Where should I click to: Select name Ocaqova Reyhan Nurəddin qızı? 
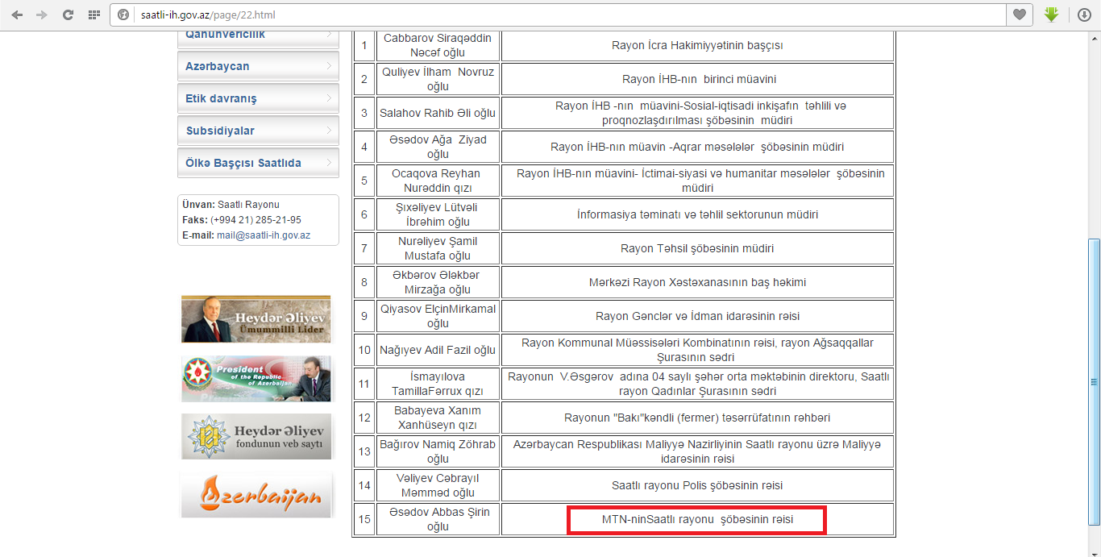pyautogui.click(x=438, y=181)
